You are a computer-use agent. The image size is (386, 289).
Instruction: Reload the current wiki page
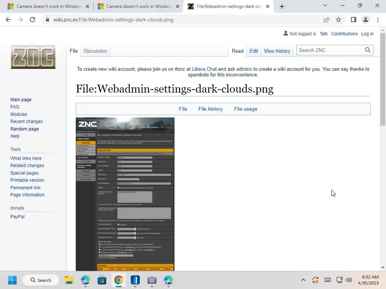coord(32,20)
